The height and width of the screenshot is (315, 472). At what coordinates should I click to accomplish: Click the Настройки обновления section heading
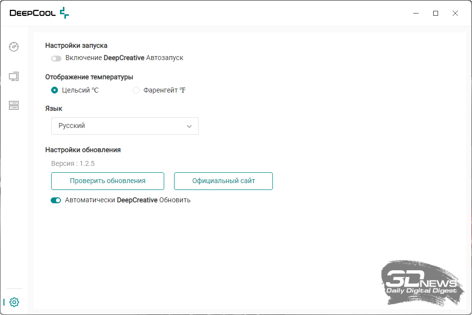(x=83, y=150)
